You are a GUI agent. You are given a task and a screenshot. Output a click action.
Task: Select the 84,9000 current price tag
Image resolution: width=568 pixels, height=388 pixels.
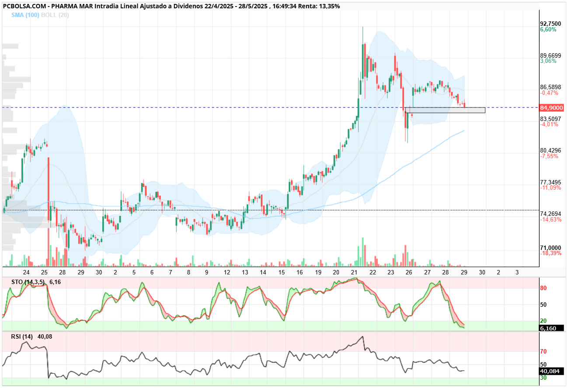pyautogui.click(x=551, y=107)
